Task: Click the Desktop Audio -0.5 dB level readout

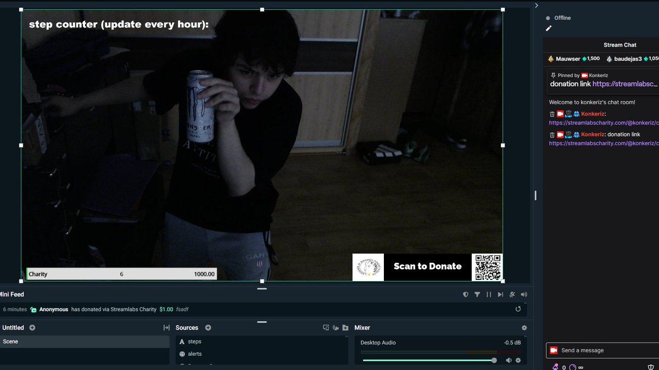Action: pos(512,343)
